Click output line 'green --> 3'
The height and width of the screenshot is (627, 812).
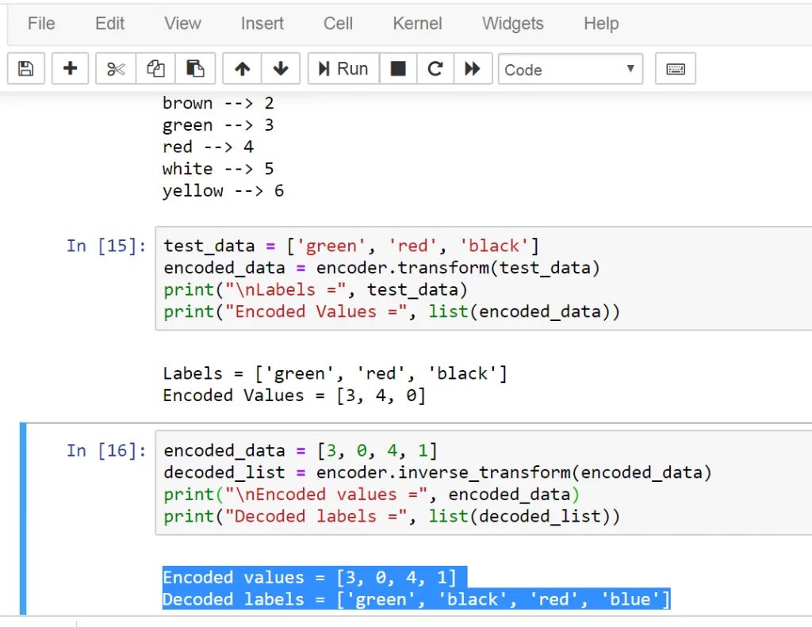click(x=218, y=125)
